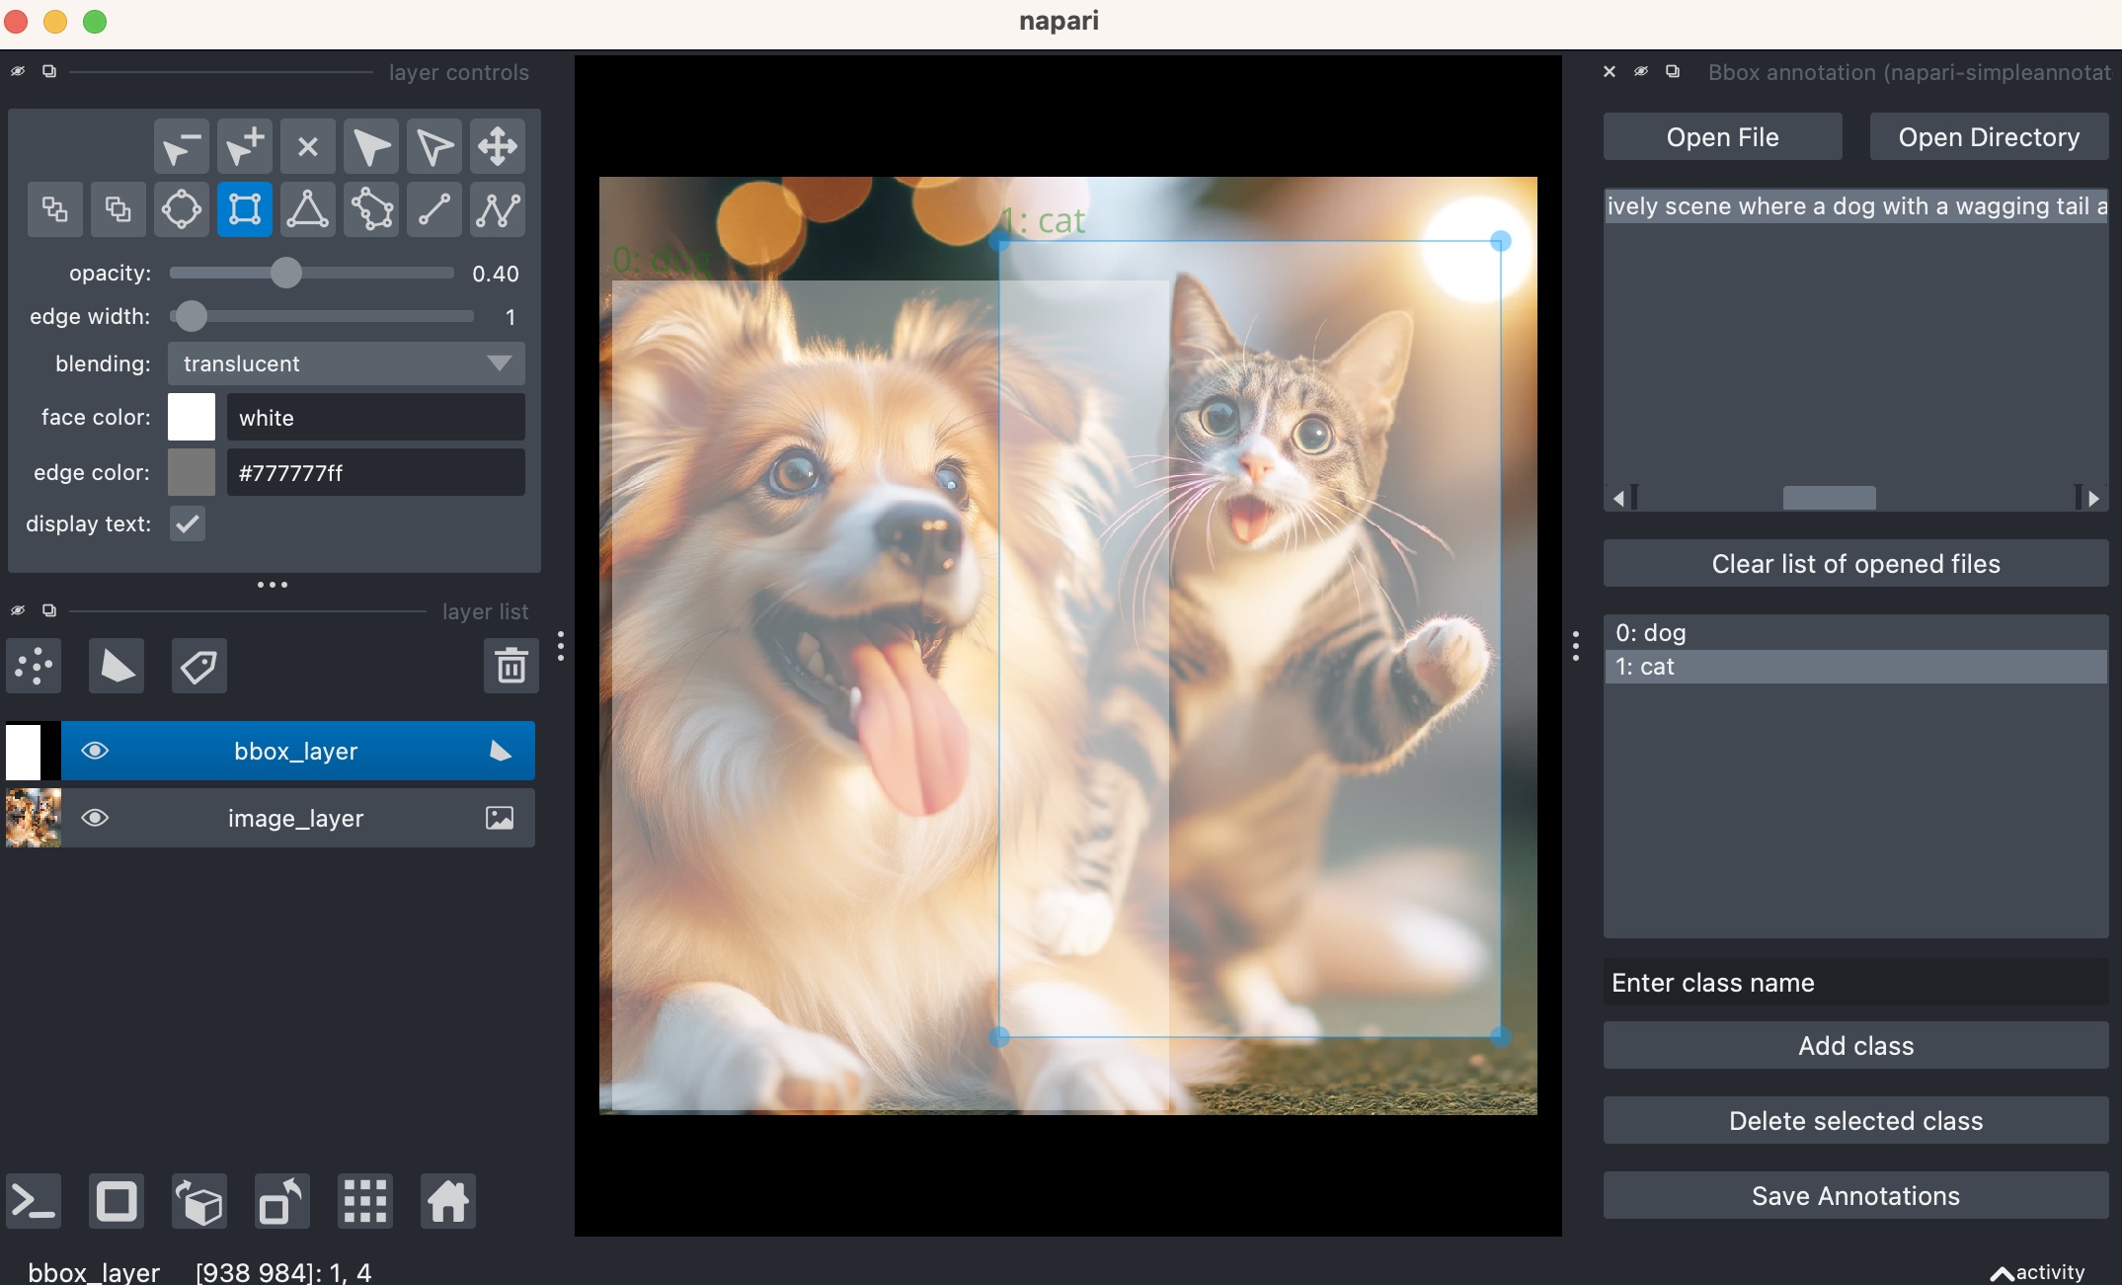The height and width of the screenshot is (1285, 2122).
Task: Add a new points layer
Action: [x=35, y=667]
